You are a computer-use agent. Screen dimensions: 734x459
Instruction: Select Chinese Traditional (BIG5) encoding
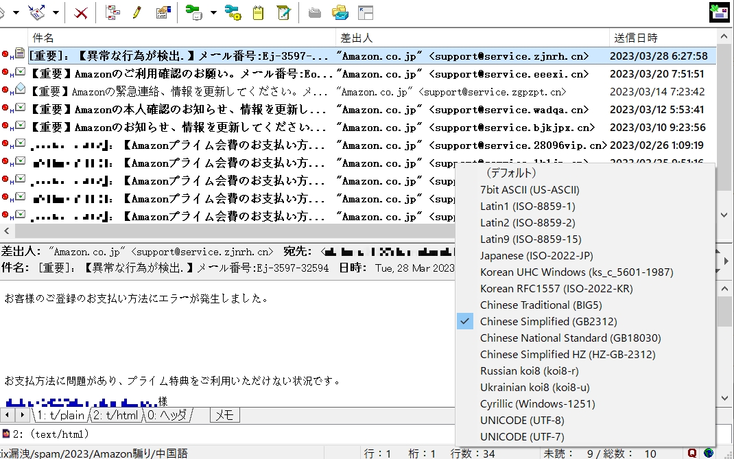[x=541, y=305]
